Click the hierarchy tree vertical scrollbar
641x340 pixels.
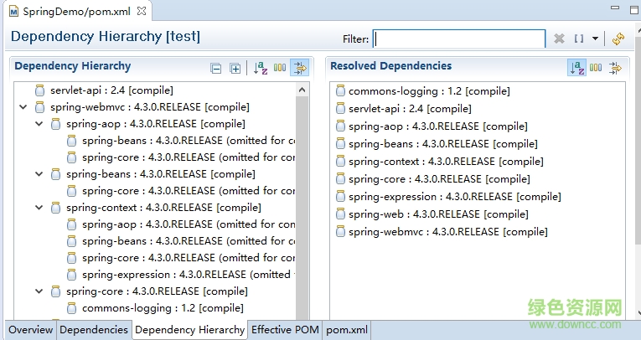pyautogui.click(x=302, y=208)
